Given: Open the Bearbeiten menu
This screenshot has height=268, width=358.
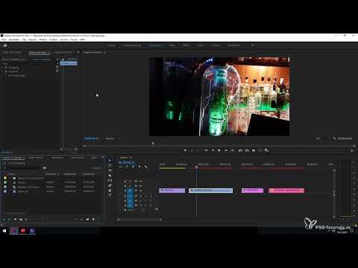Looking at the screenshot, I should coord(14,39).
